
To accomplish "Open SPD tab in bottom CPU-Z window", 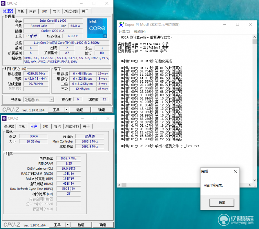I will click(x=45, y=126).
